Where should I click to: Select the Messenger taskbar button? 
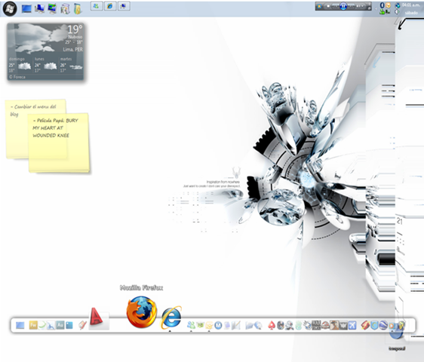(x=97, y=6)
